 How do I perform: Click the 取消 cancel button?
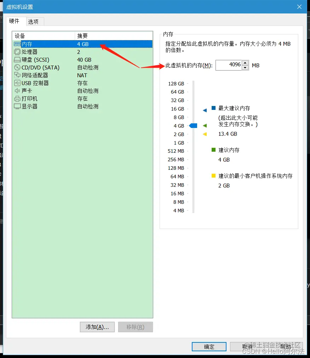click(247, 347)
